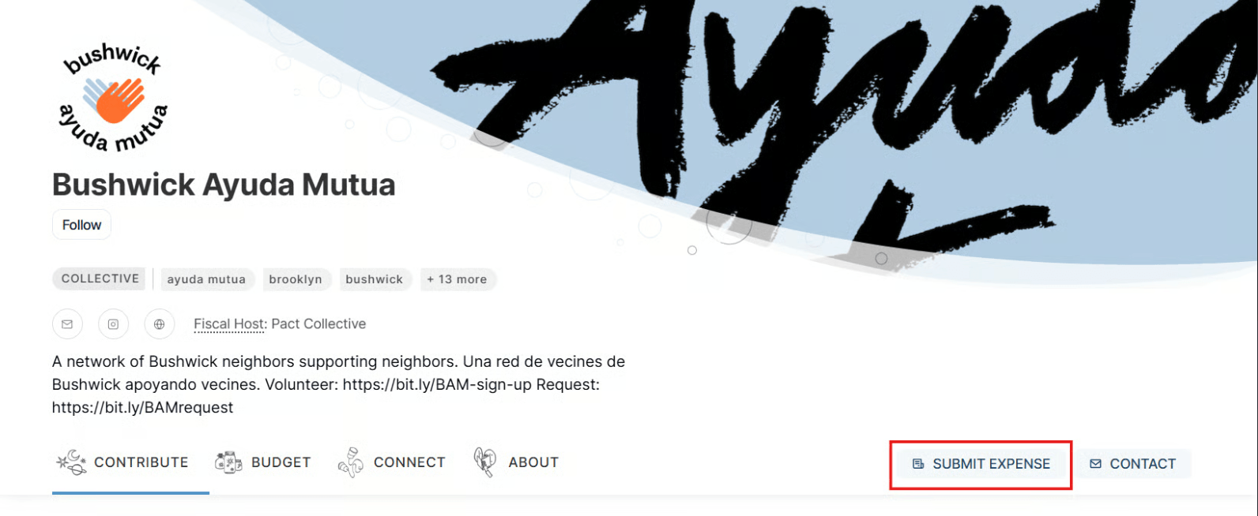Click the receipt icon in Submit Expense

pos(918,464)
